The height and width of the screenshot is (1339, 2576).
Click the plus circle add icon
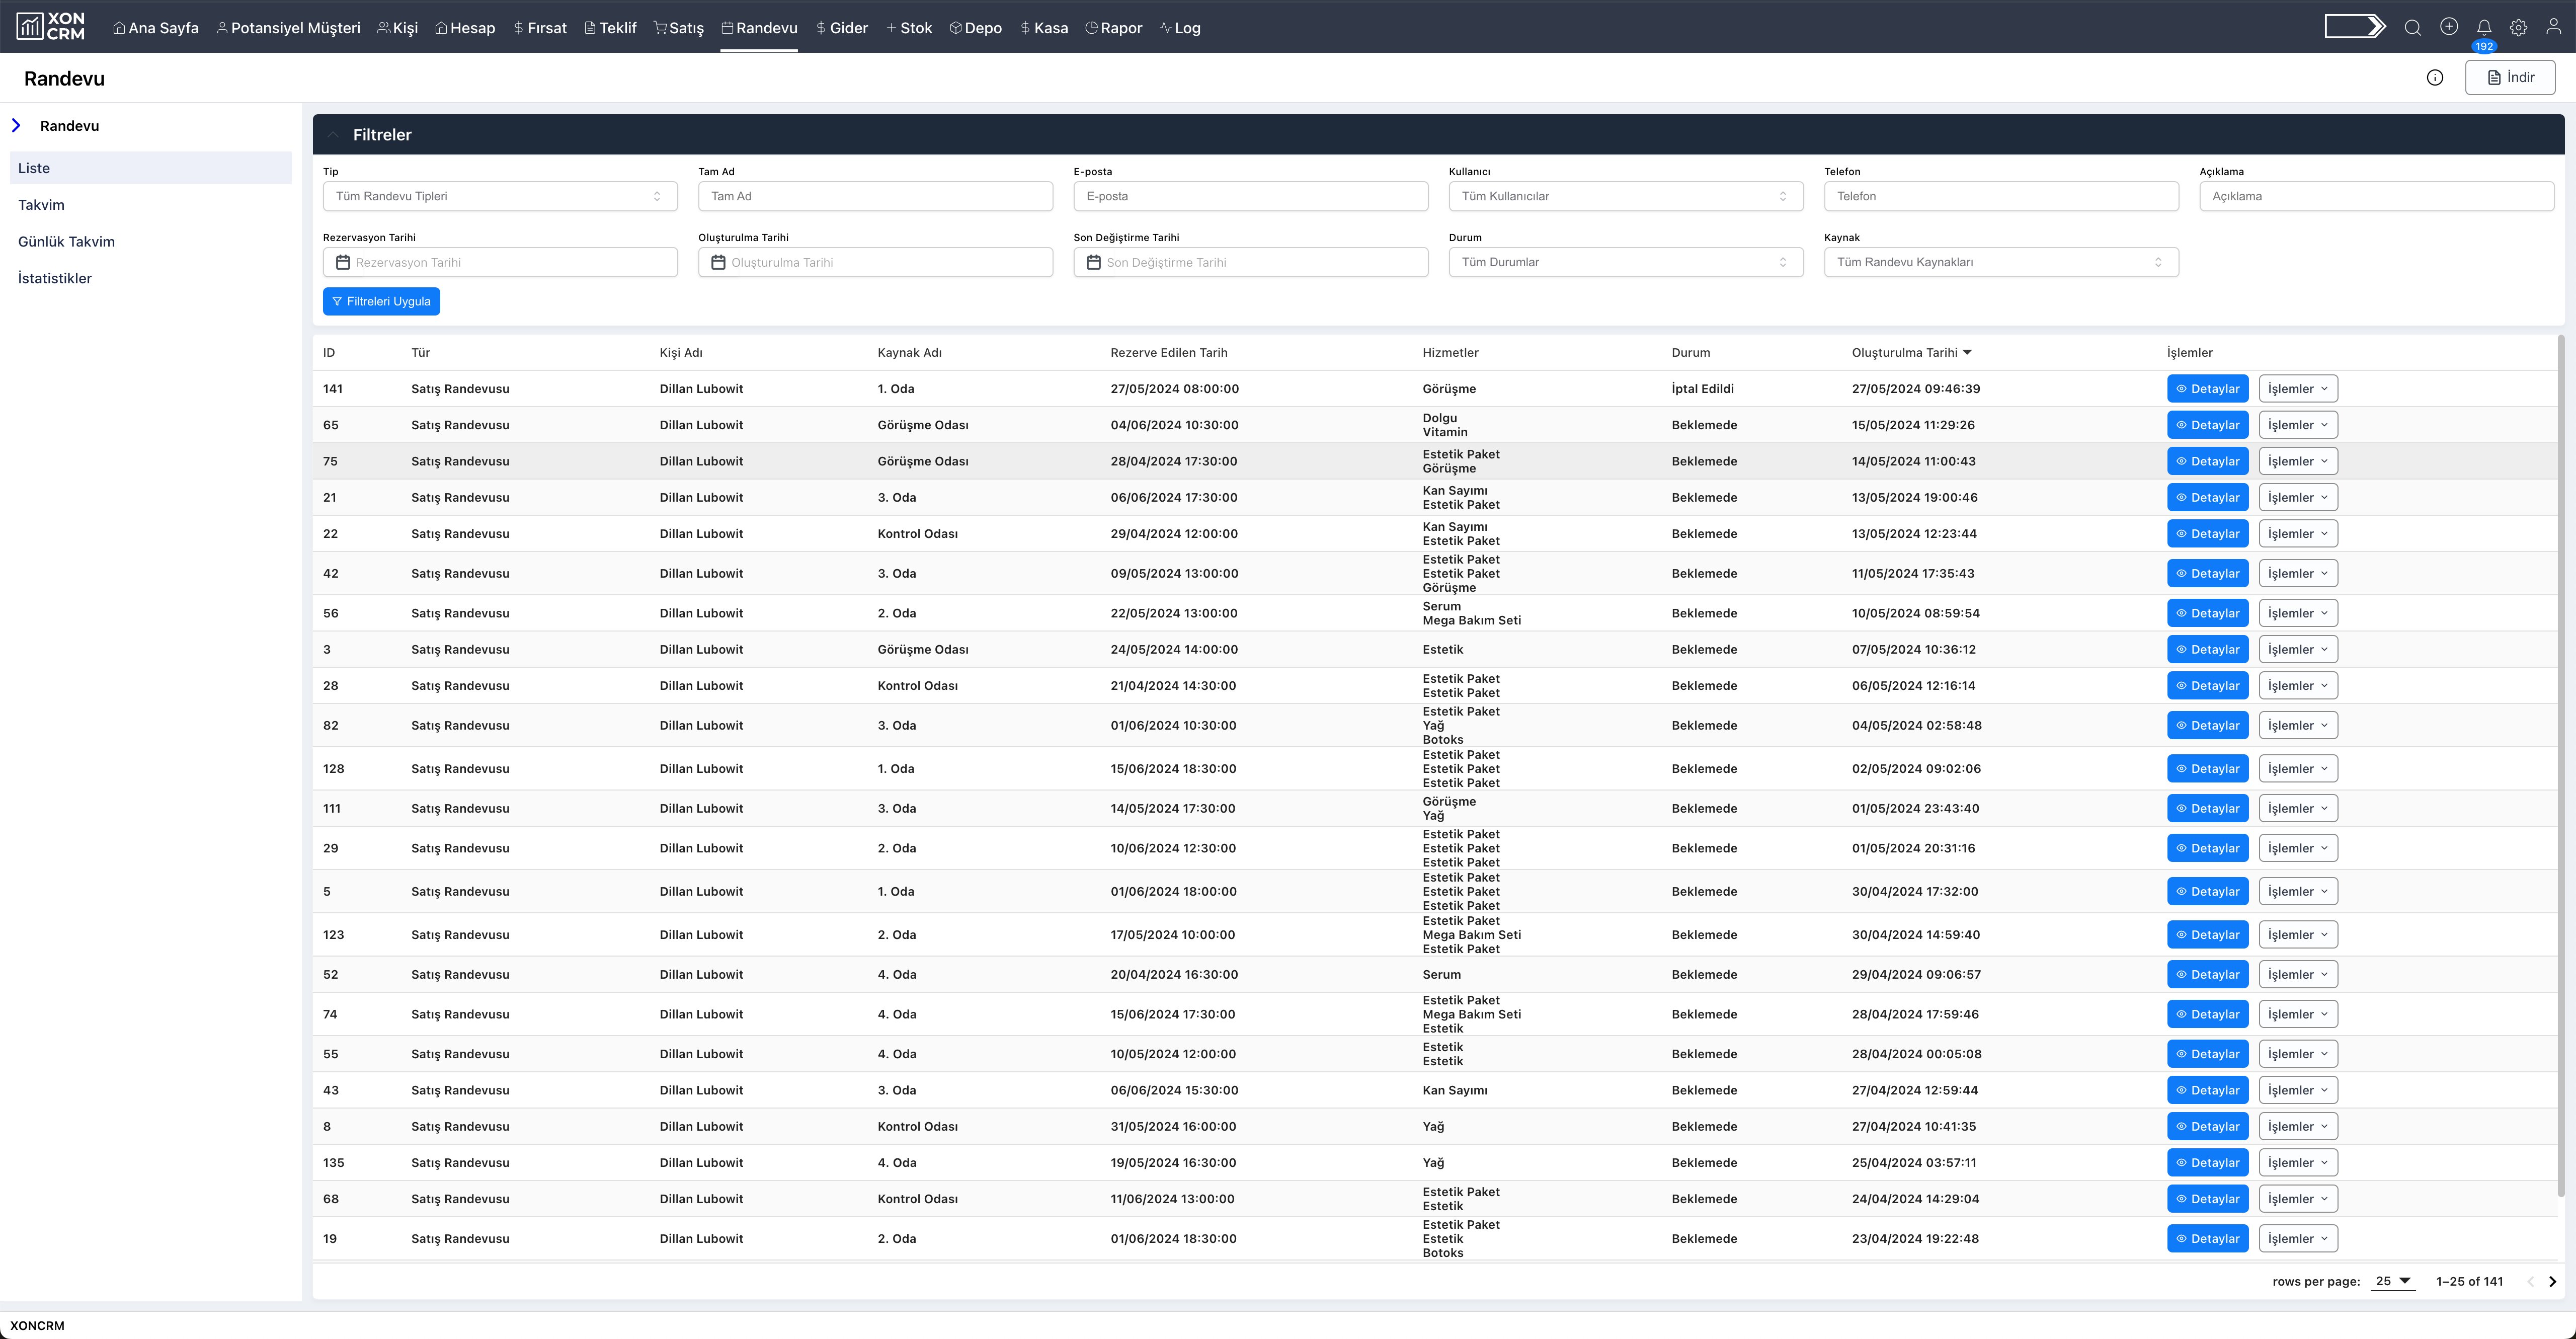(x=2448, y=27)
